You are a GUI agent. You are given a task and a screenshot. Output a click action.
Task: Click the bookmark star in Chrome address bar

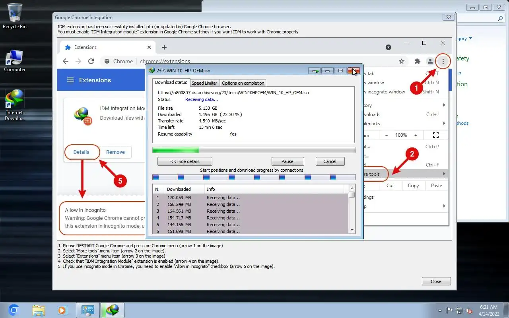coord(402,61)
